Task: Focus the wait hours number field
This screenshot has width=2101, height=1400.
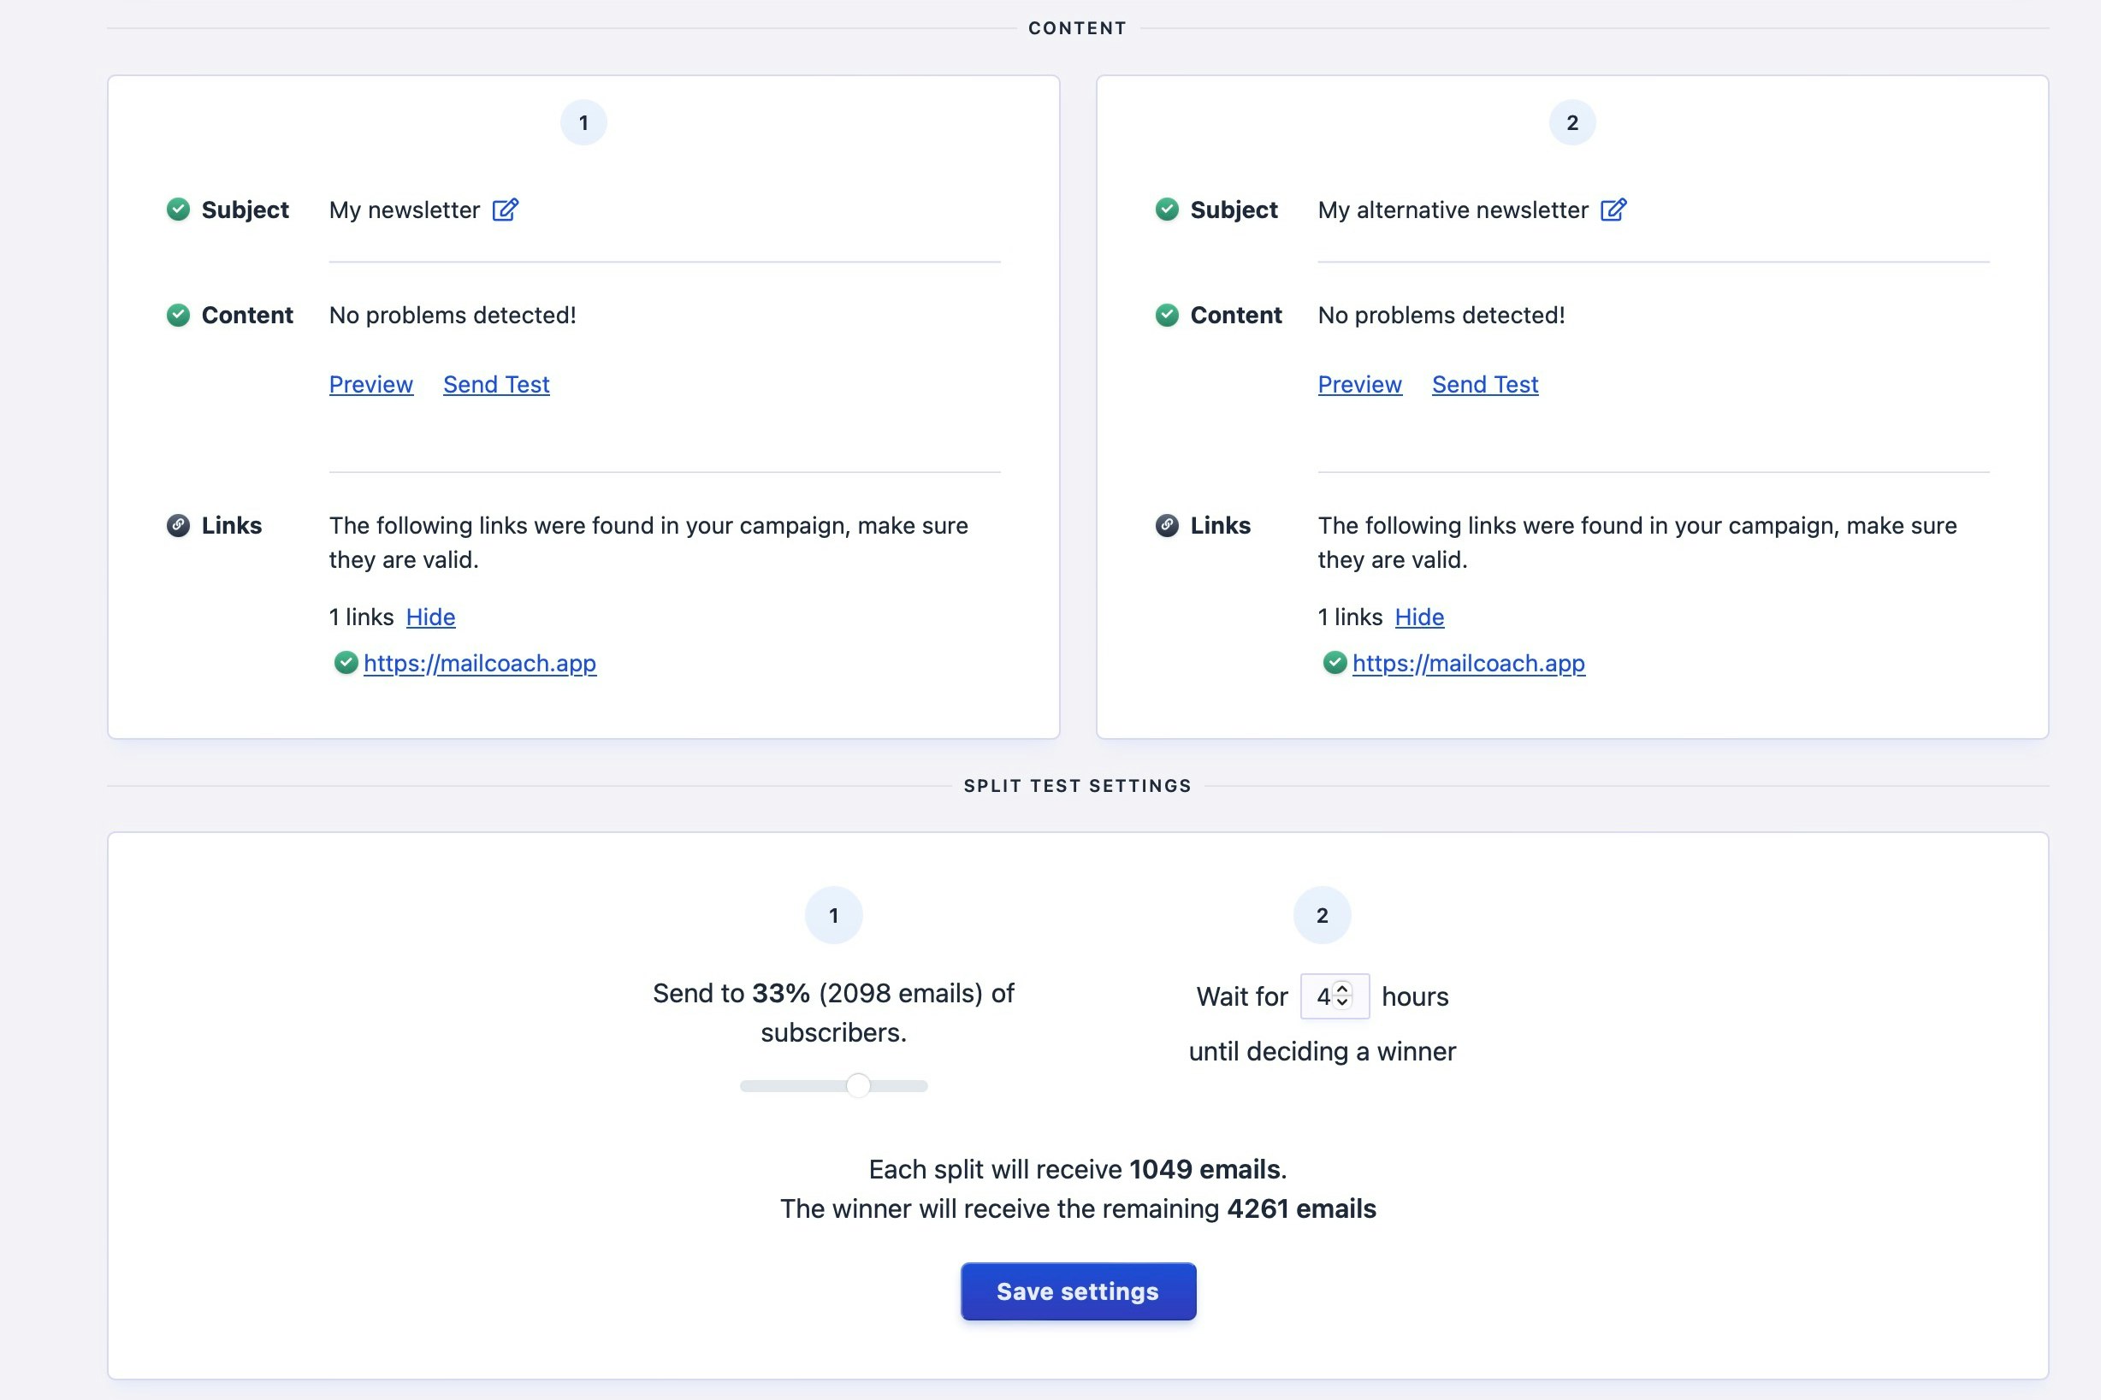Action: (1322, 996)
